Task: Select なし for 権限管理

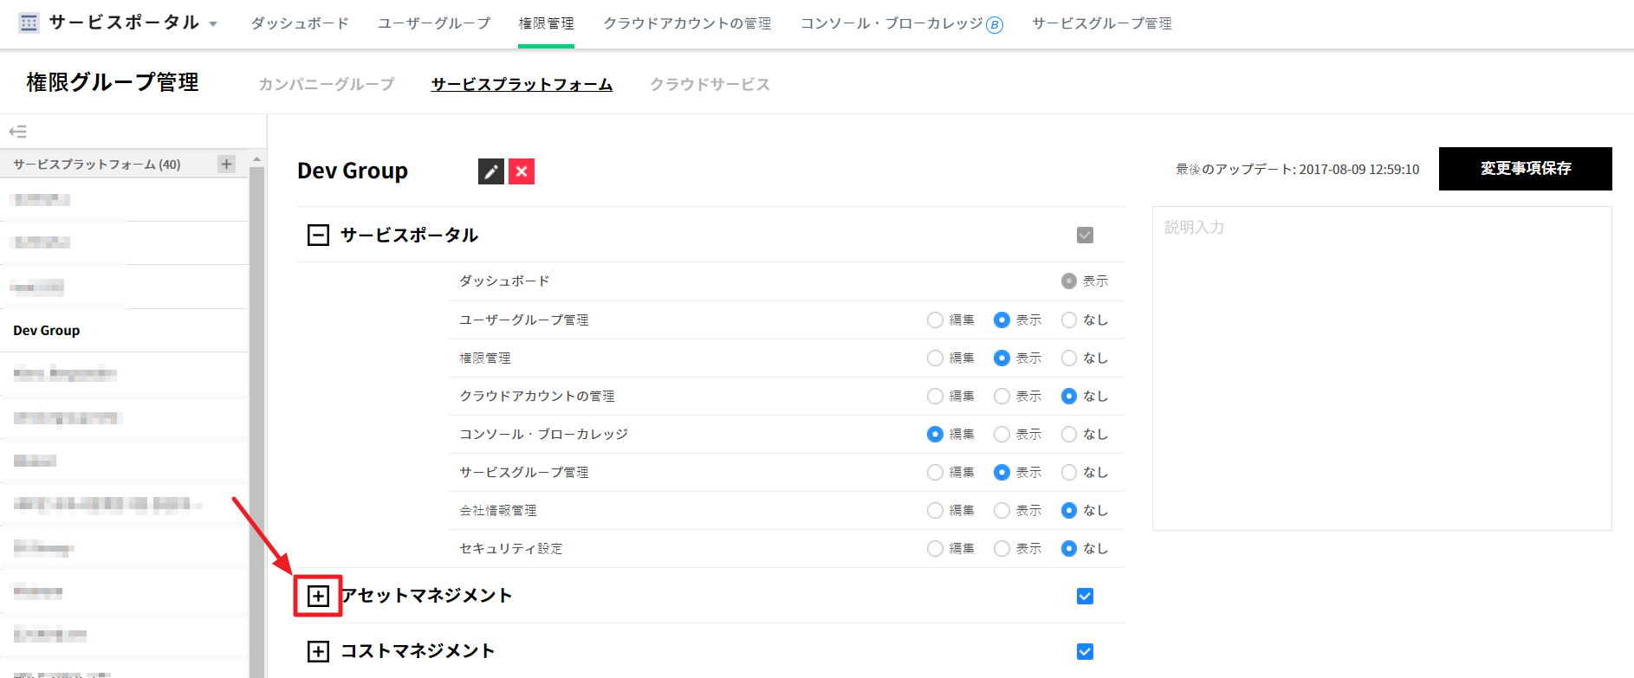Action: coord(1069,358)
